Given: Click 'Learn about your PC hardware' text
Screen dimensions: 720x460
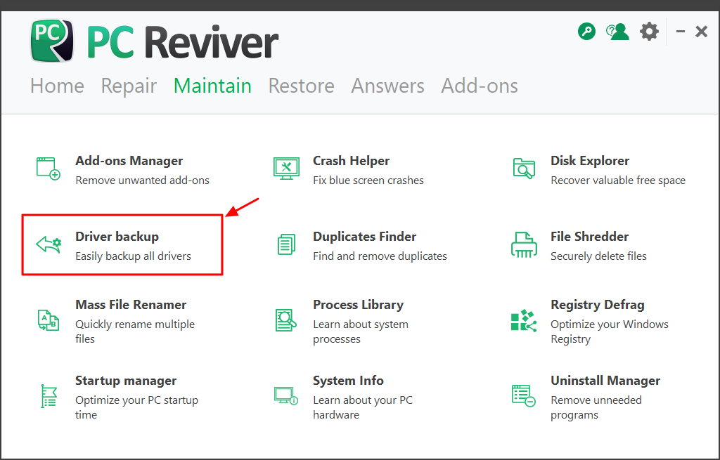Looking at the screenshot, I should pyautogui.click(x=363, y=407).
